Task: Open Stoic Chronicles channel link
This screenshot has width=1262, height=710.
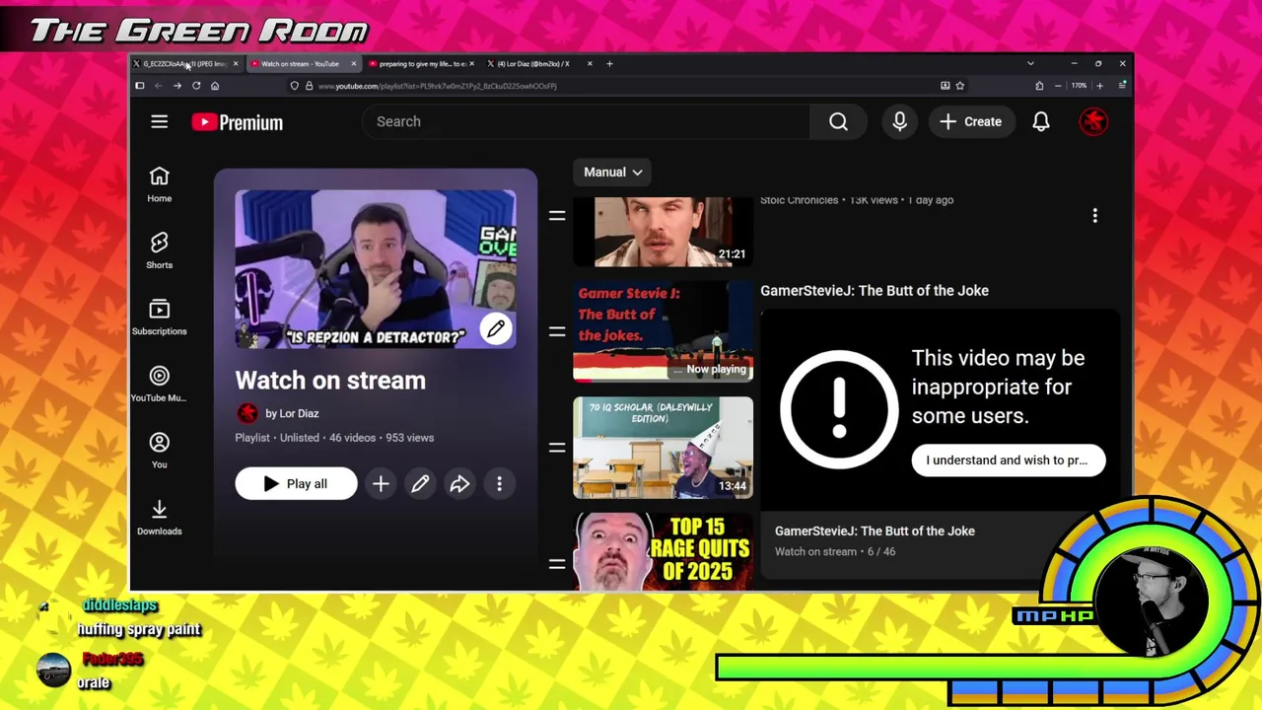Action: pyautogui.click(x=799, y=200)
